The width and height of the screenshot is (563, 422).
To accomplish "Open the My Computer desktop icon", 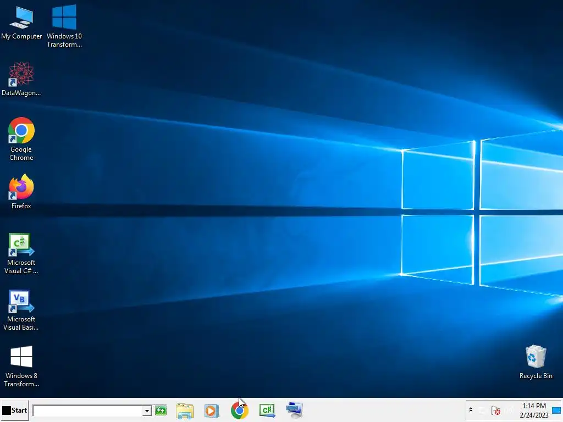I will point(21,22).
